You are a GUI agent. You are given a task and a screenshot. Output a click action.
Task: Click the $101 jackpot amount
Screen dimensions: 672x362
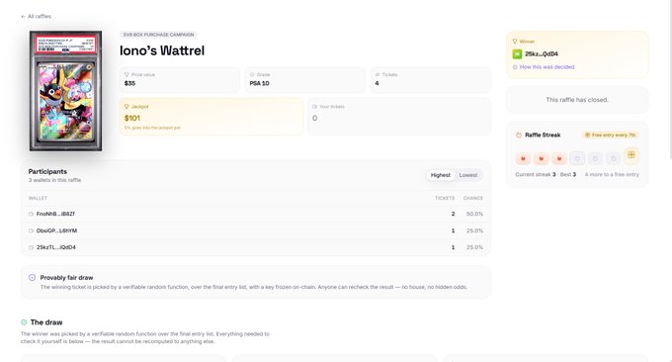pos(132,118)
